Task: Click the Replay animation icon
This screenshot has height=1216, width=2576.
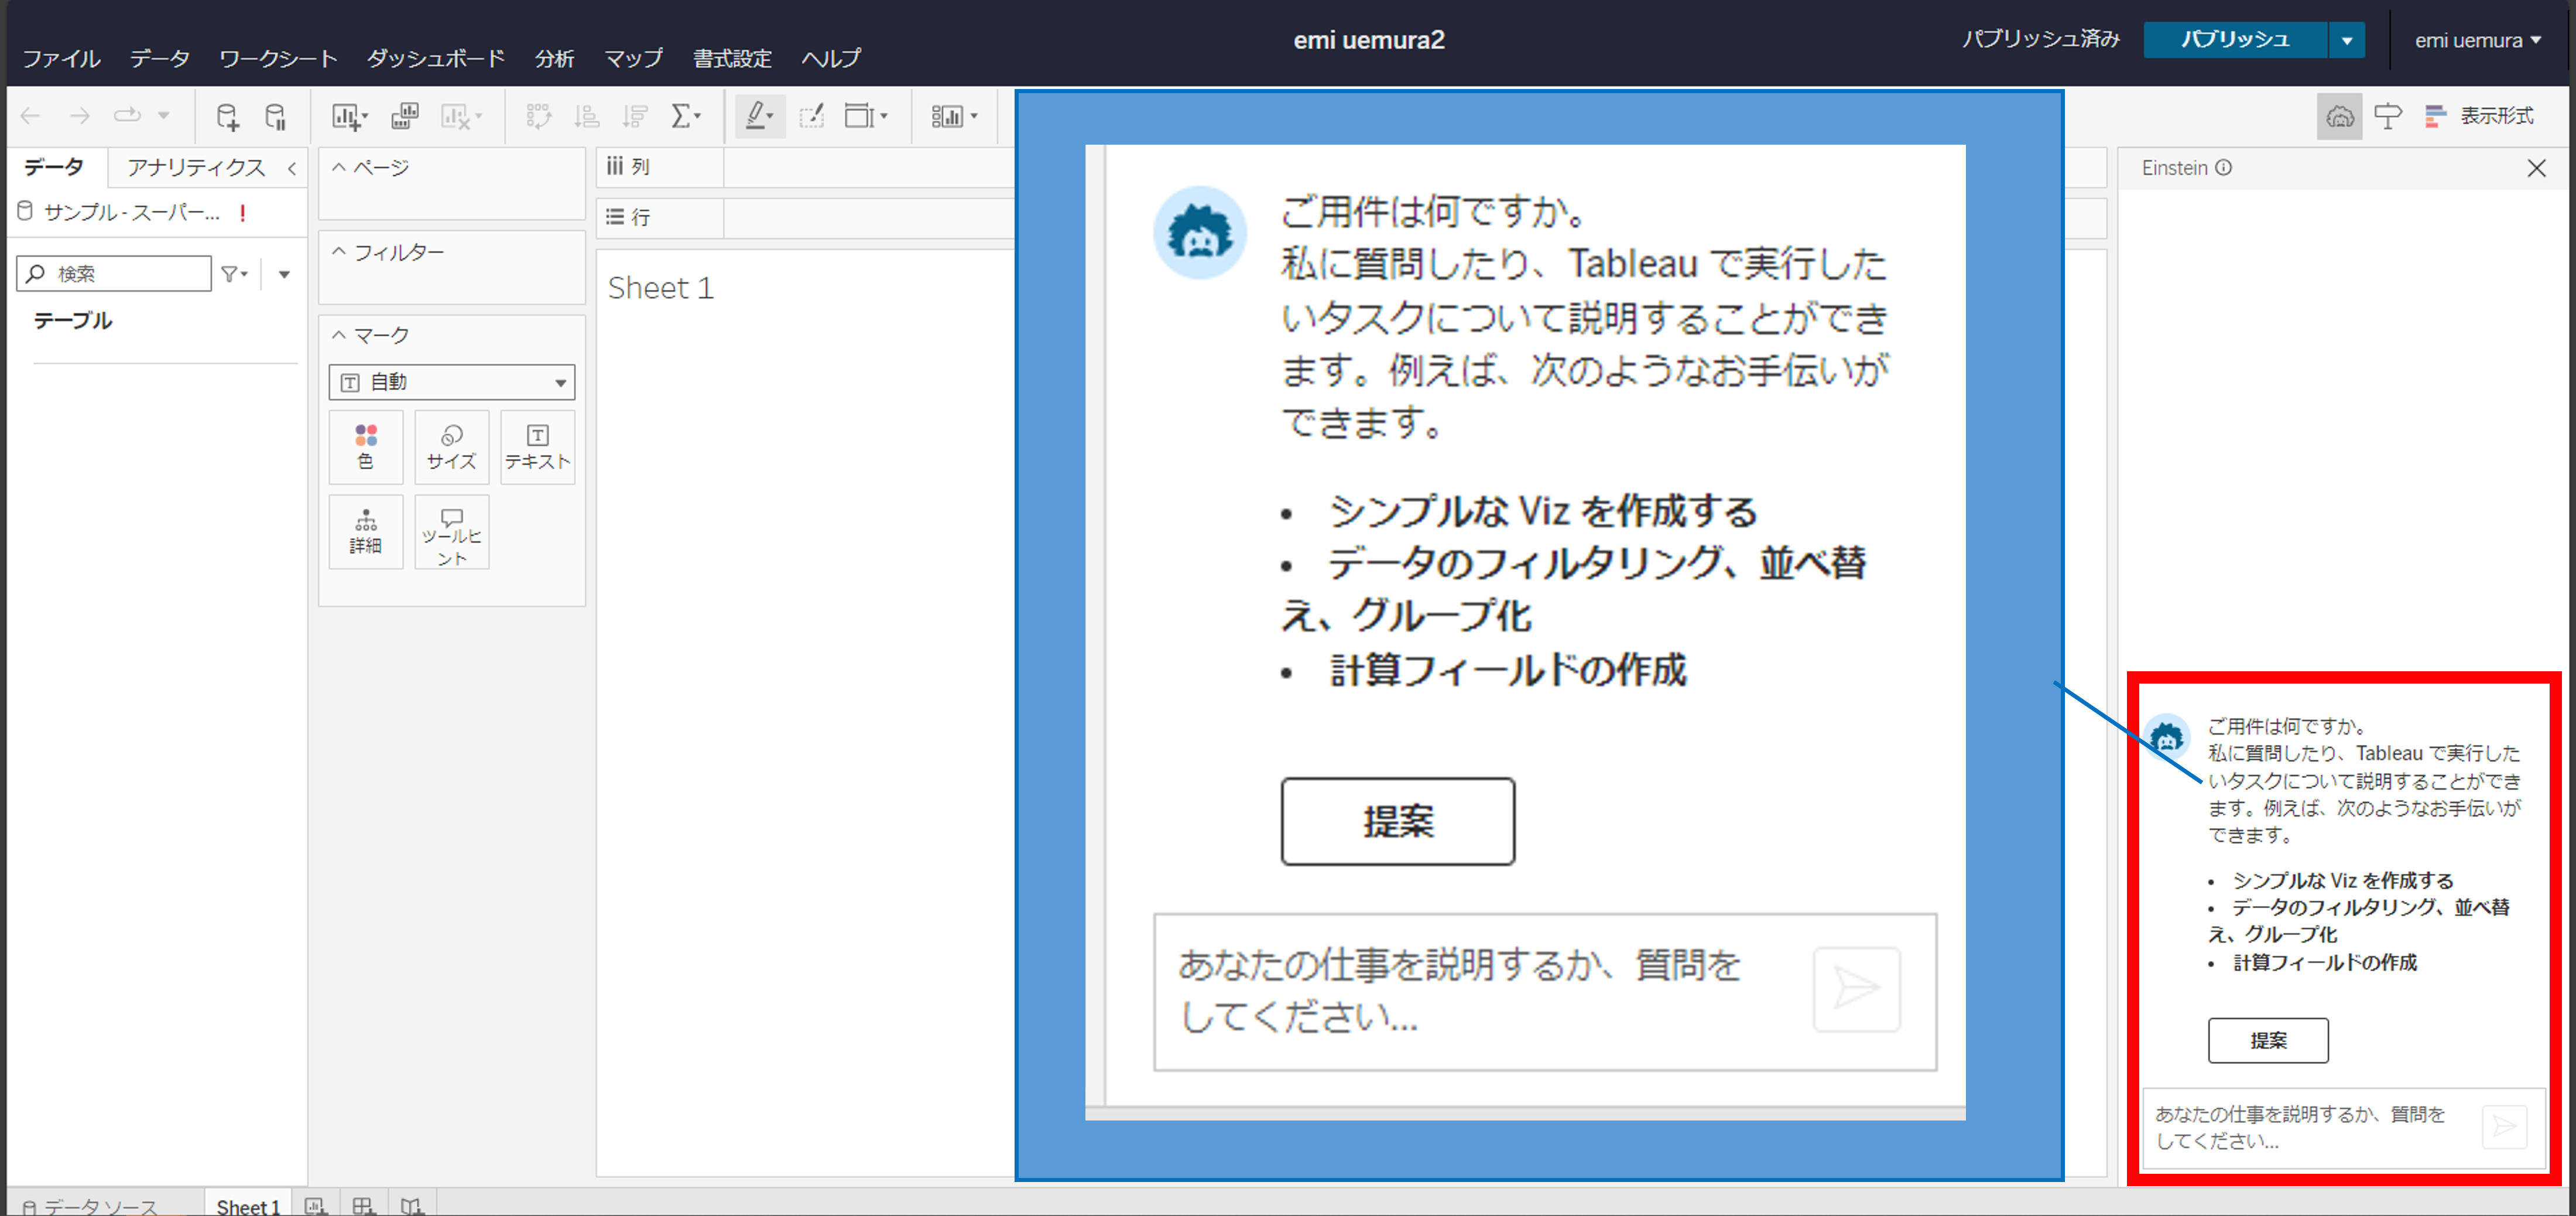Action: point(127,115)
